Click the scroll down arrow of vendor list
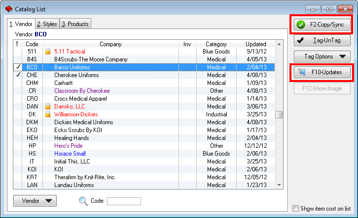Viewport: 358px width, 218px height. pyautogui.click(x=279, y=185)
